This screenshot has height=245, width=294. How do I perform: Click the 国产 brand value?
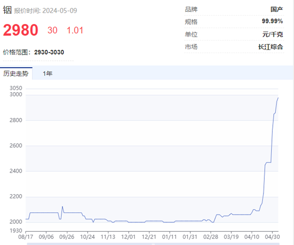(277, 9)
